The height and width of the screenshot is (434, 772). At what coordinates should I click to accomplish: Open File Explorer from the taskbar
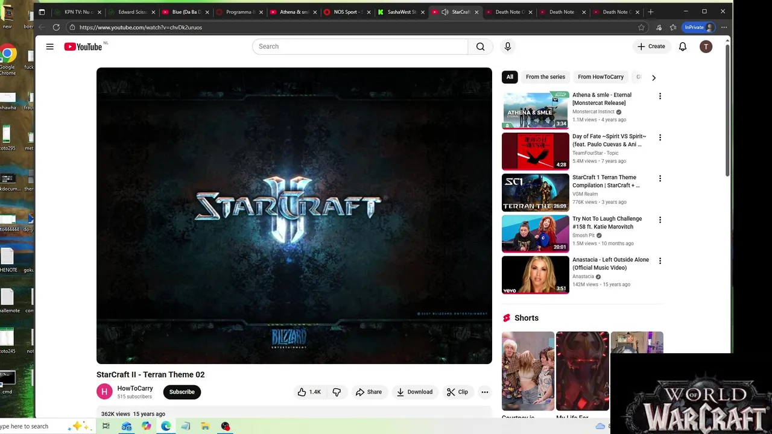pos(205,426)
